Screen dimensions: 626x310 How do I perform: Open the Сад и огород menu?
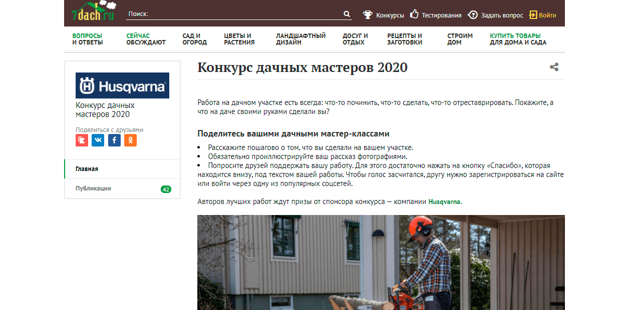pos(194,39)
